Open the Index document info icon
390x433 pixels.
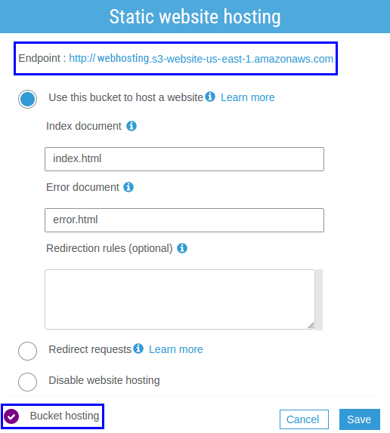pyautogui.click(x=132, y=126)
